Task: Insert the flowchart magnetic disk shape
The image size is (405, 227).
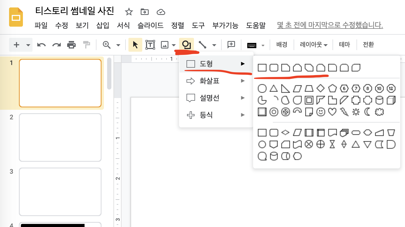Action: [274, 156]
